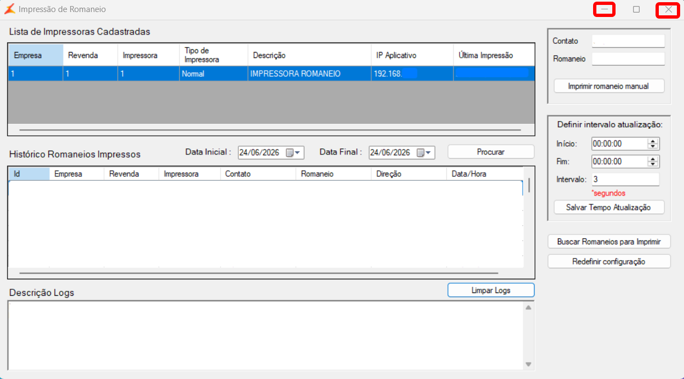Click the Procurar button
The image size is (684, 379).
click(x=491, y=152)
